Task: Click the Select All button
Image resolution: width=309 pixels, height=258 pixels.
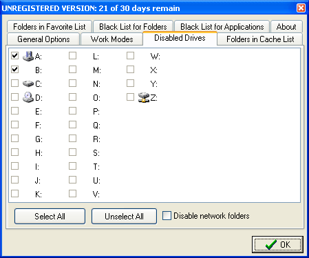Action: [50, 216]
